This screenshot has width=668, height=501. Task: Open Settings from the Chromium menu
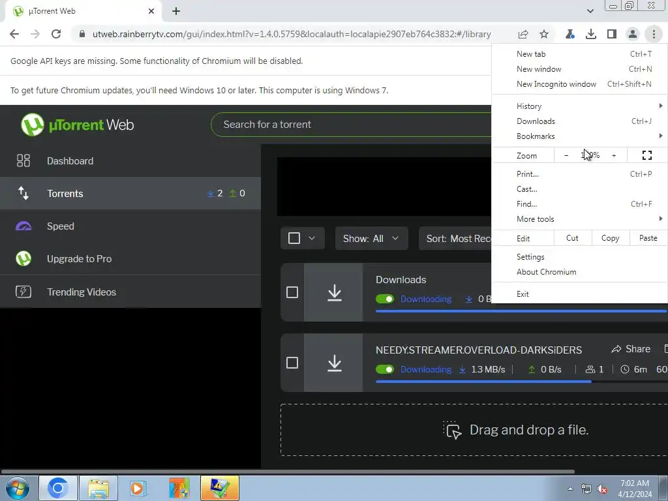580,257
